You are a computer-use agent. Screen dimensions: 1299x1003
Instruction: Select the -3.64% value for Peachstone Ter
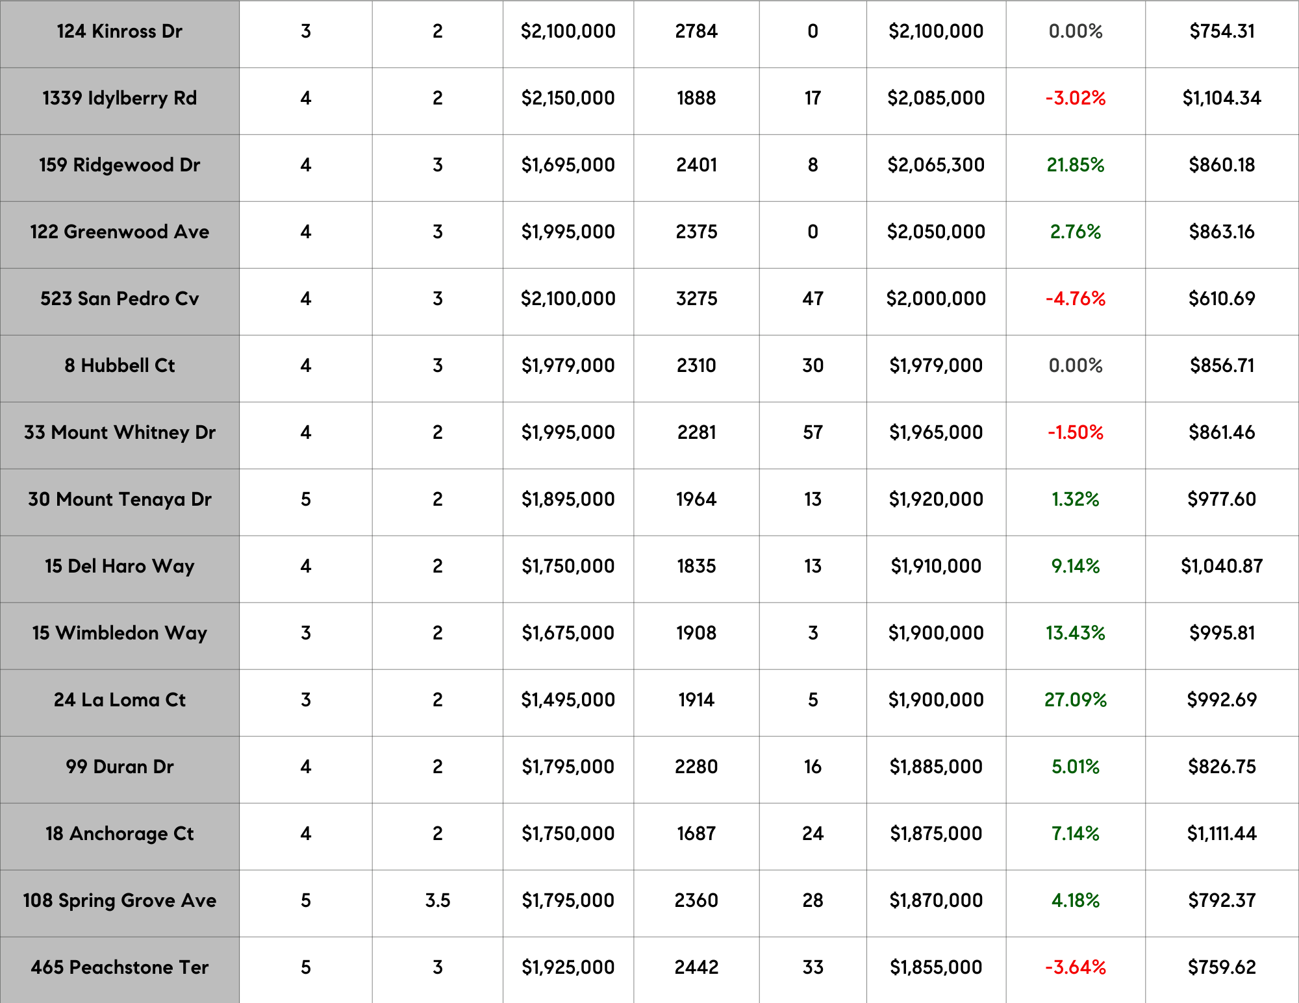click(x=1075, y=967)
